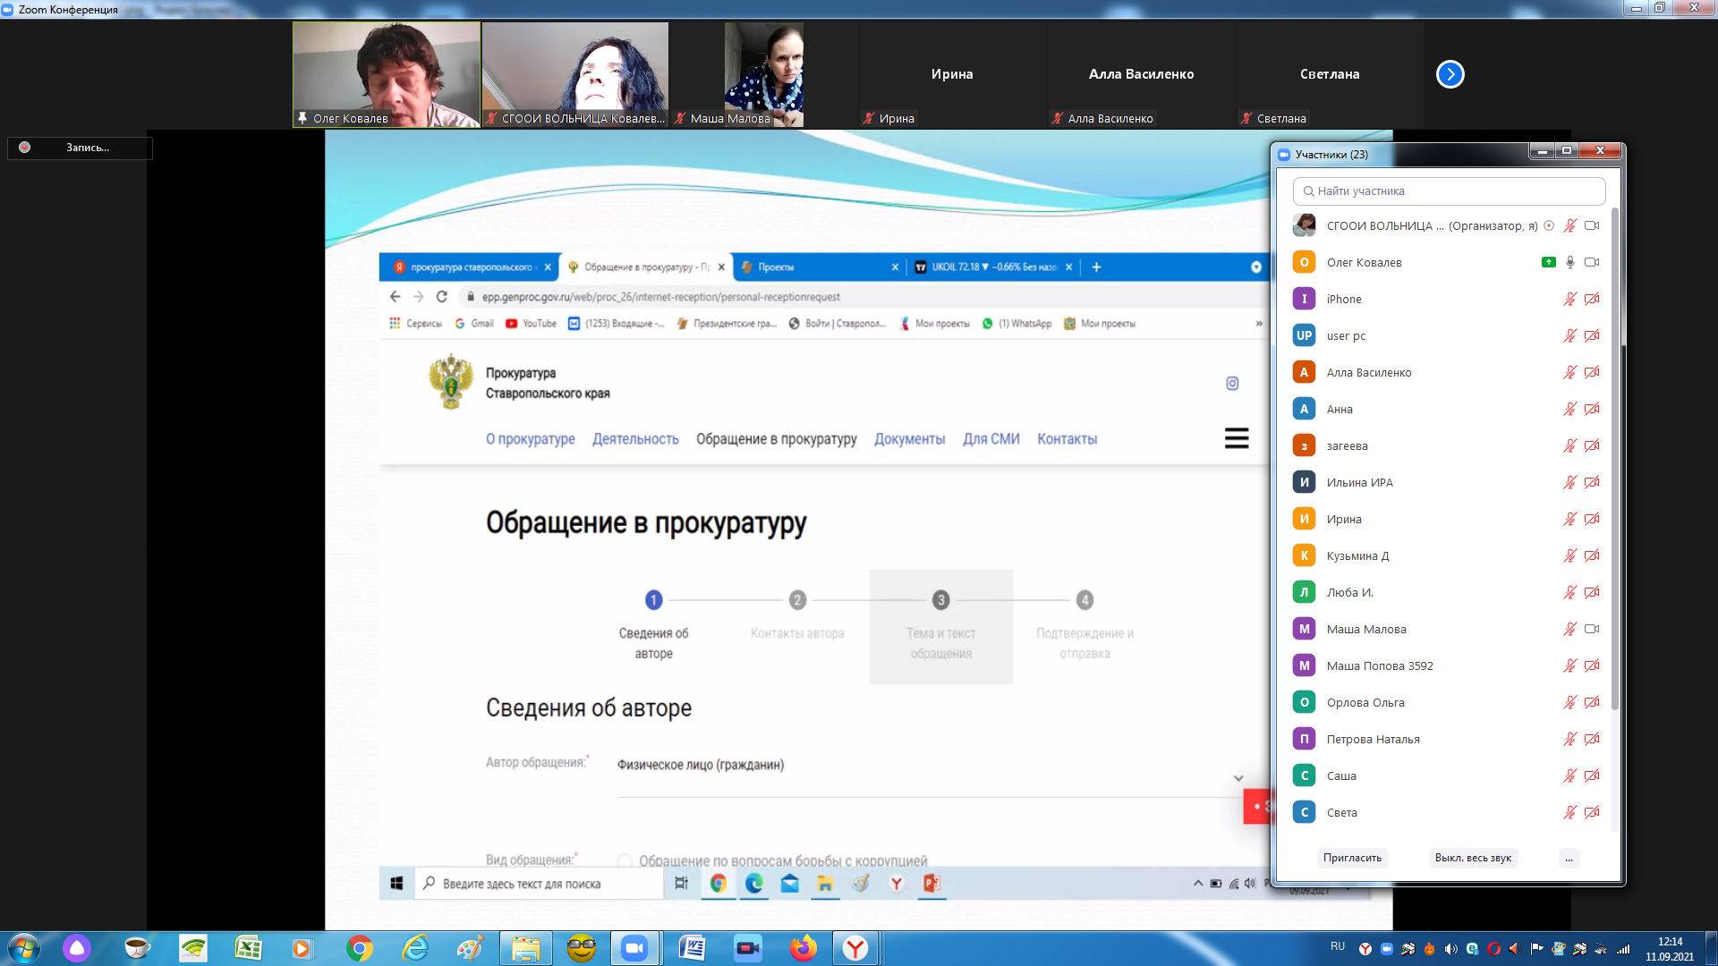Image resolution: width=1718 pixels, height=966 pixels.
Task: Click Олег Ковалев's camera icon in list
Action: pyautogui.click(x=1592, y=262)
